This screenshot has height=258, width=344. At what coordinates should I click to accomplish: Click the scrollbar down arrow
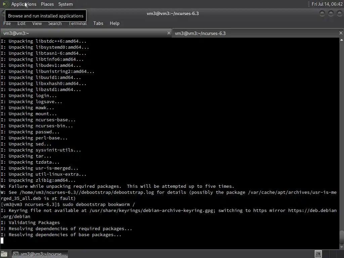click(x=342, y=247)
